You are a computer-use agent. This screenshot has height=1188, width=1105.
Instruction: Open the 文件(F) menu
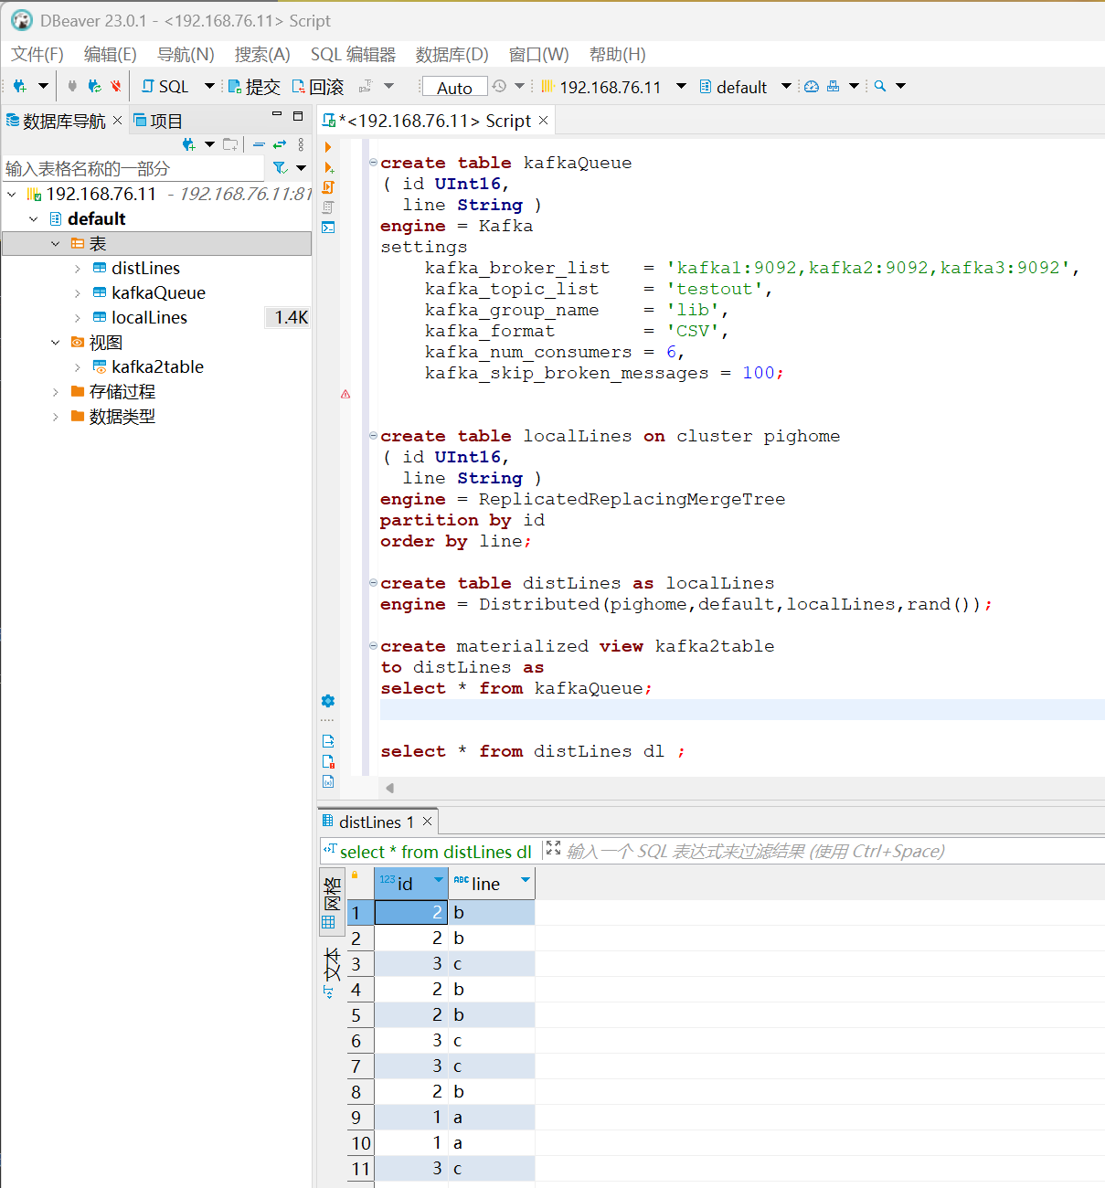(37, 55)
